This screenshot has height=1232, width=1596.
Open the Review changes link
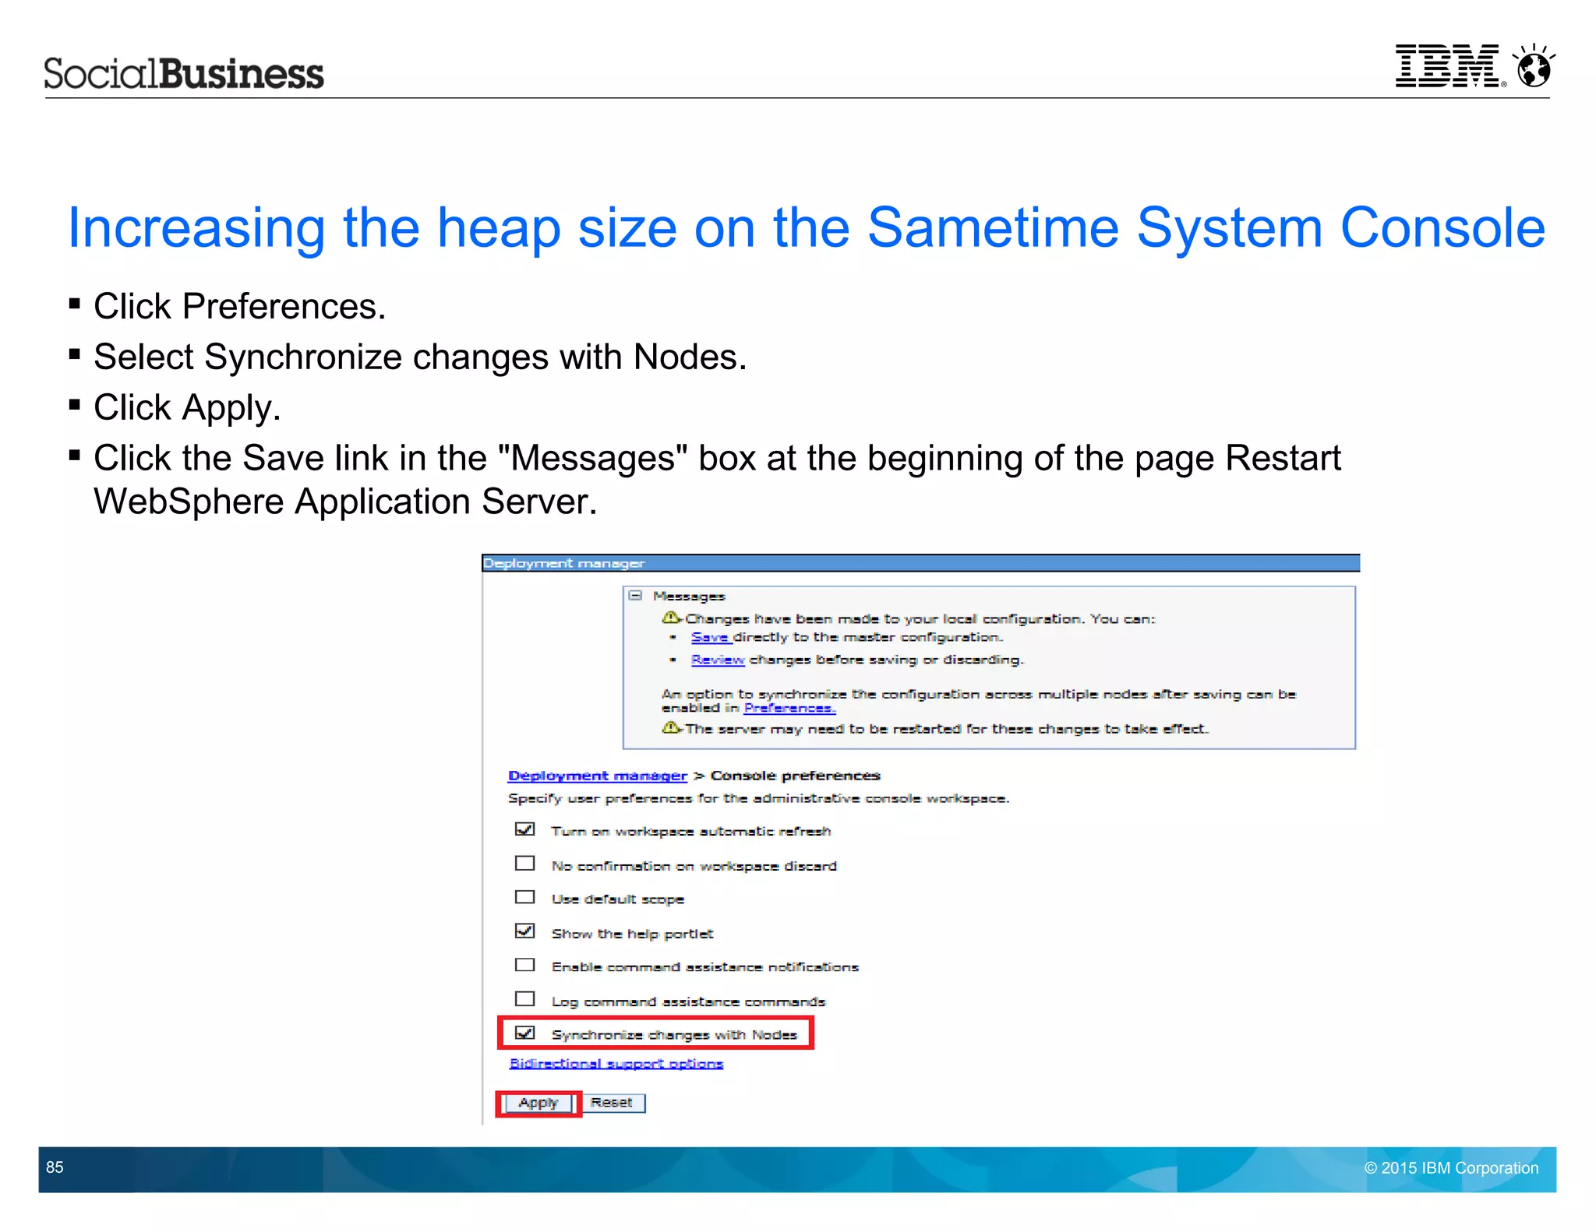(x=718, y=660)
